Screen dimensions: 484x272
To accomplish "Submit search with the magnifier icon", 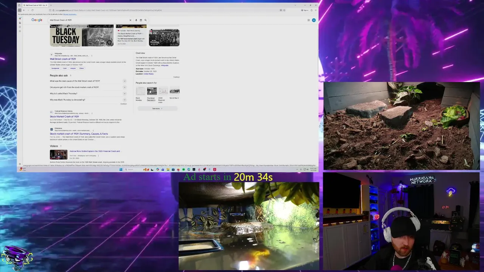I will click(x=145, y=20).
